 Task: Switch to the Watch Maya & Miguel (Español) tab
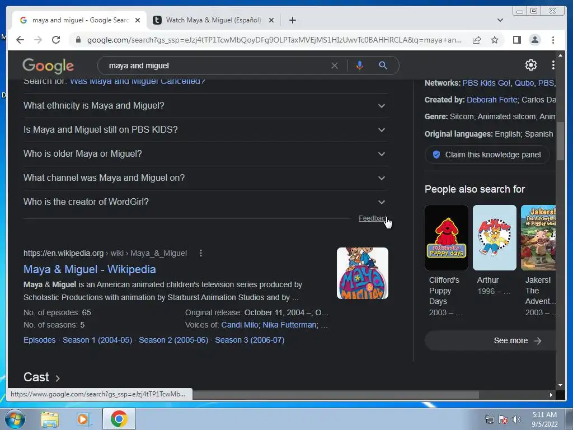pos(213,20)
